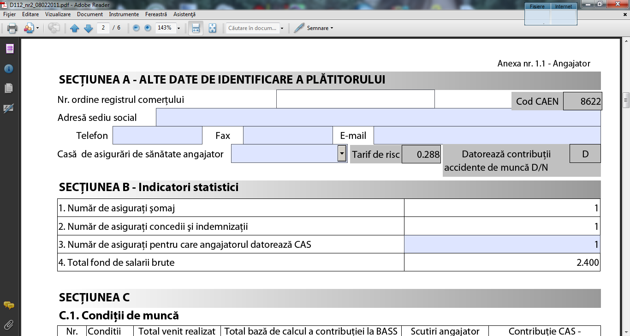Zoom out using the minus icon
Screen dimensions: 630x336
[136, 28]
